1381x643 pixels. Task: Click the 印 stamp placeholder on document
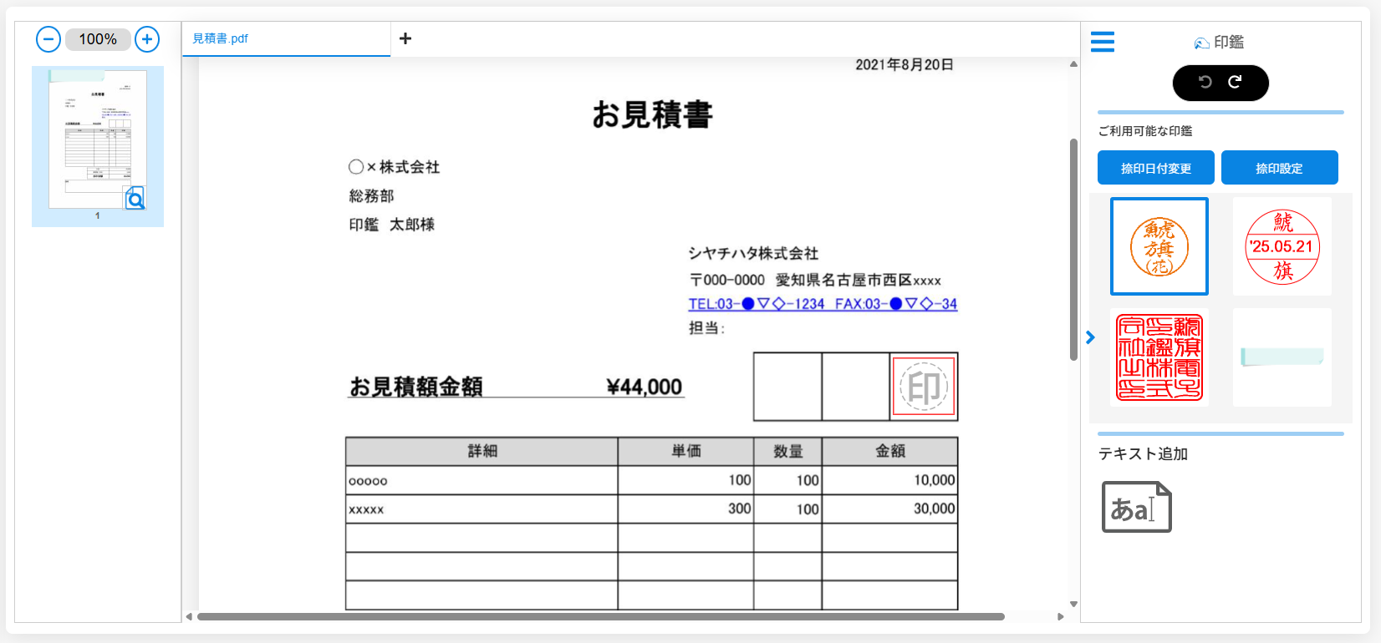pyautogui.click(x=924, y=387)
